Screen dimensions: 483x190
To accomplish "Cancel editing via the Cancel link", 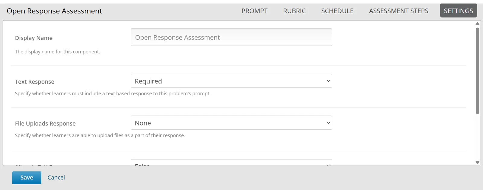I will 56,178.
